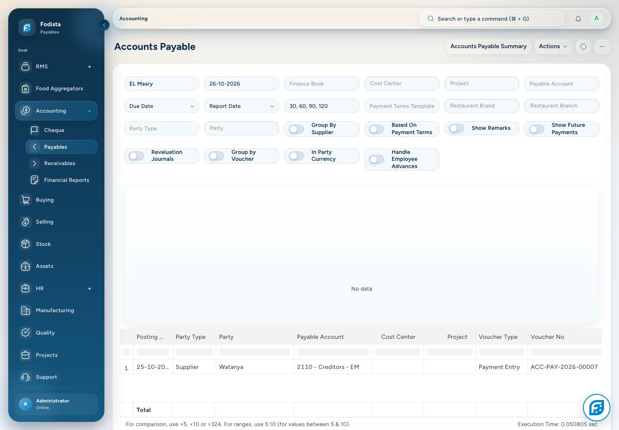Open notifications bell icon
The height and width of the screenshot is (430, 619).
578,19
